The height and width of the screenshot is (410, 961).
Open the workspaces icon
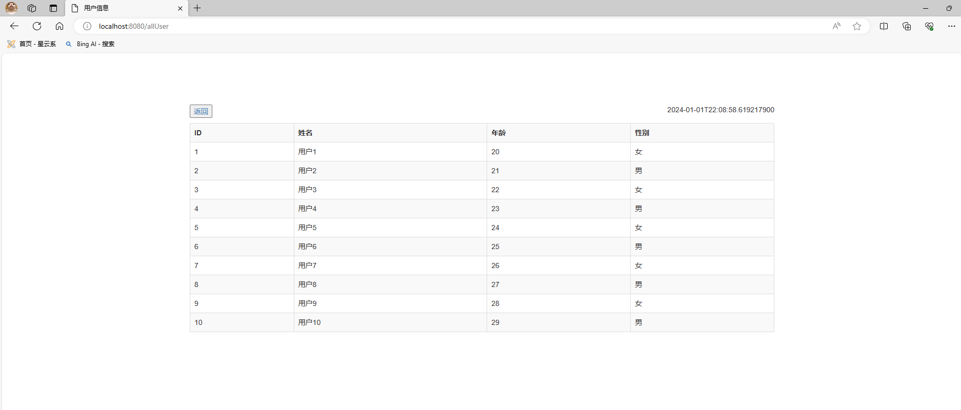32,8
